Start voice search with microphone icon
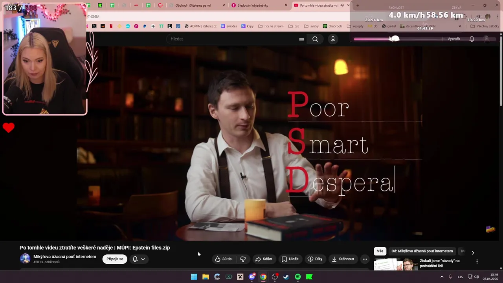The image size is (503, 283). pyautogui.click(x=333, y=39)
